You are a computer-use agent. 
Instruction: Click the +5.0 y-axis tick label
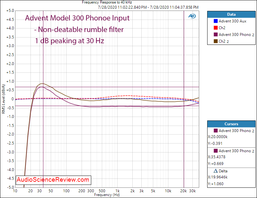(x=10, y=11)
